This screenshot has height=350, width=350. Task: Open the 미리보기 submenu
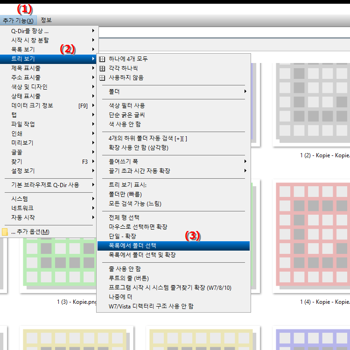48,143
